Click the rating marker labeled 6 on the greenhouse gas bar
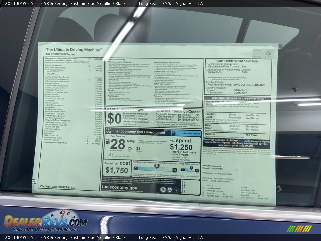The image size is (321, 241). click(x=157, y=166)
